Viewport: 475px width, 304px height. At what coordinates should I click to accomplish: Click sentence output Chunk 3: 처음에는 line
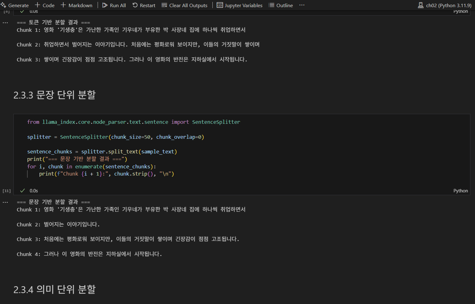[x=128, y=239]
